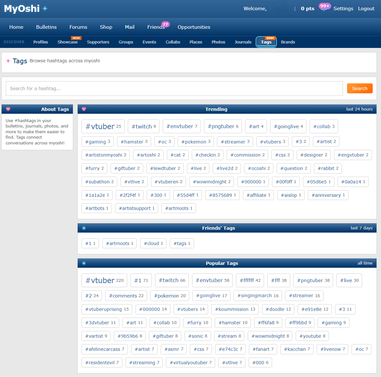Switch to the Events discover tab
Image resolution: width=381 pixels, height=377 pixels.
(150, 42)
